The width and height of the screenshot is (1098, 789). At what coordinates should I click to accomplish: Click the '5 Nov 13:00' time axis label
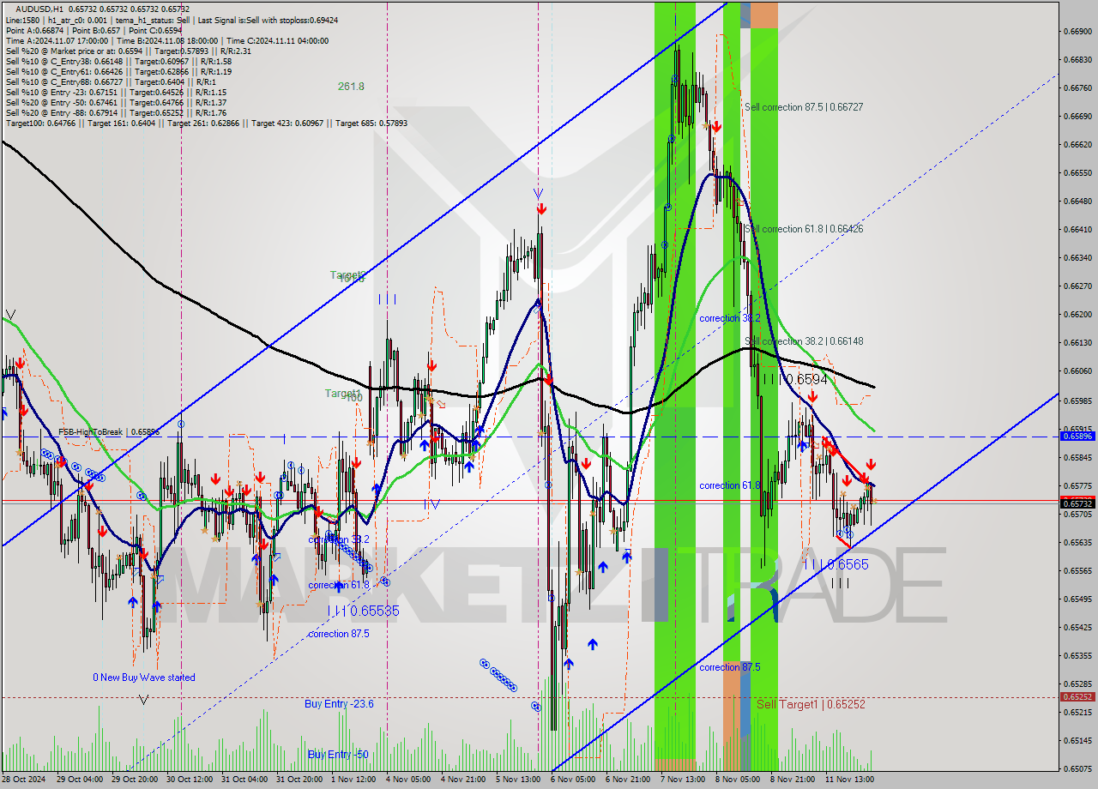(518, 780)
